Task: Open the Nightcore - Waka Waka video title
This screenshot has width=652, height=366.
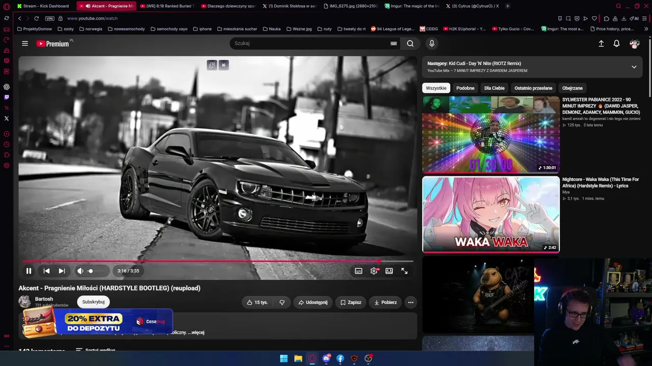Action: click(601, 182)
